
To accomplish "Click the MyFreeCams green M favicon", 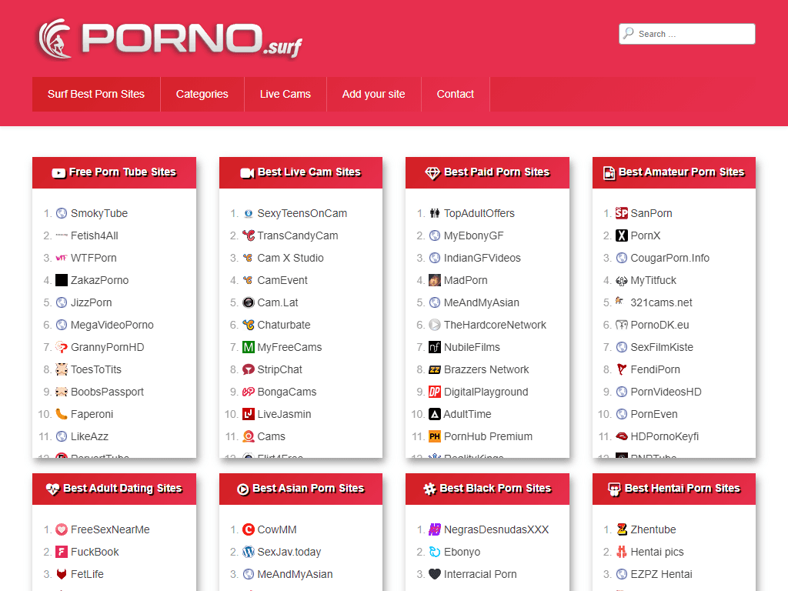I will pos(249,347).
